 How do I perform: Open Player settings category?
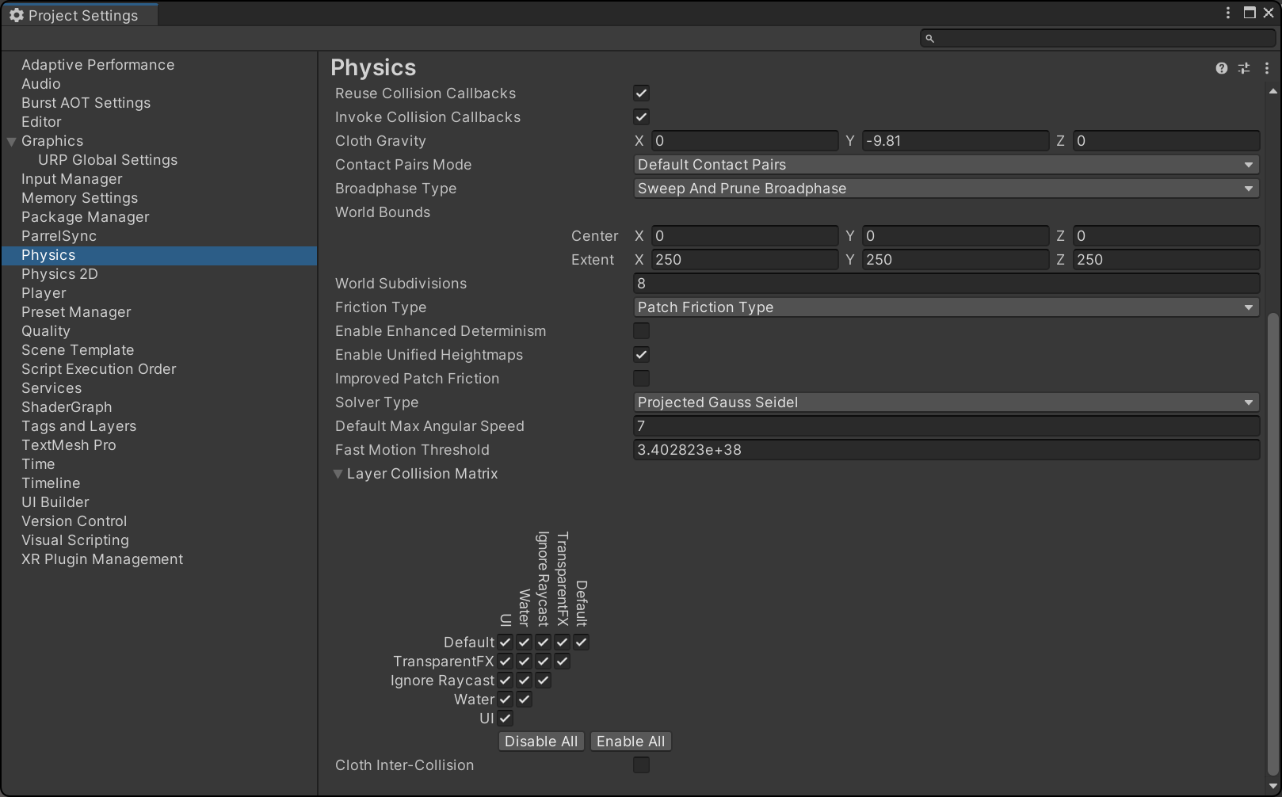44,293
